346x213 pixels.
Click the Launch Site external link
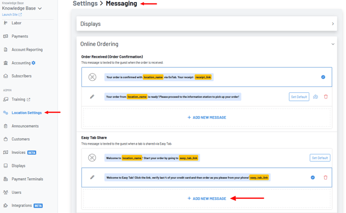coord(12,15)
